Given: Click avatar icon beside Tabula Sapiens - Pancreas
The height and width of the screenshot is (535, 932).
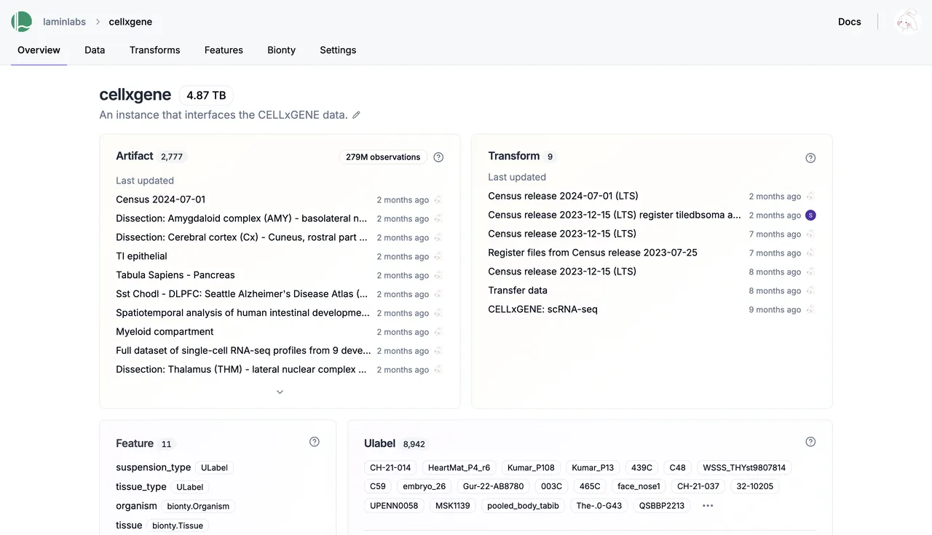Looking at the screenshot, I should (x=438, y=275).
